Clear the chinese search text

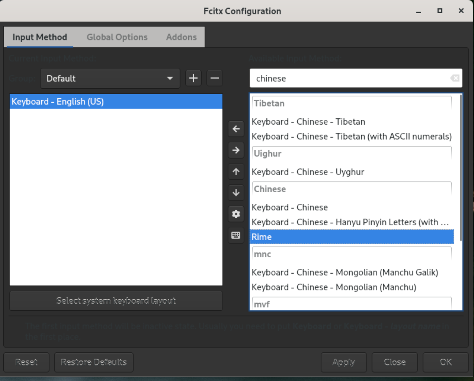(x=455, y=78)
